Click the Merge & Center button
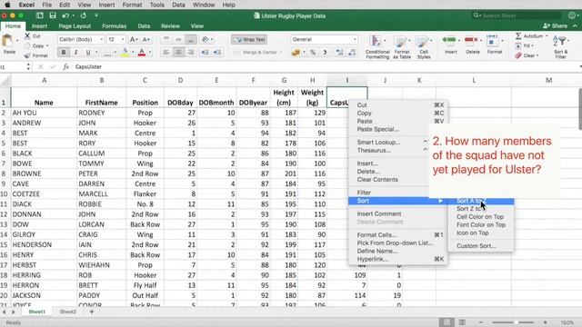Screen dimensions: 582x327 256,53
